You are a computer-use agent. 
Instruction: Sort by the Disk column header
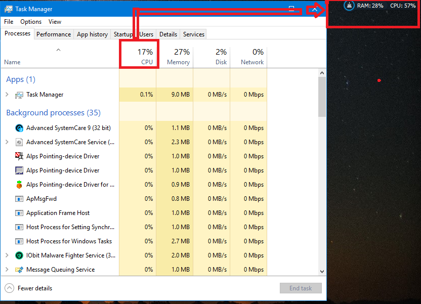click(x=212, y=57)
